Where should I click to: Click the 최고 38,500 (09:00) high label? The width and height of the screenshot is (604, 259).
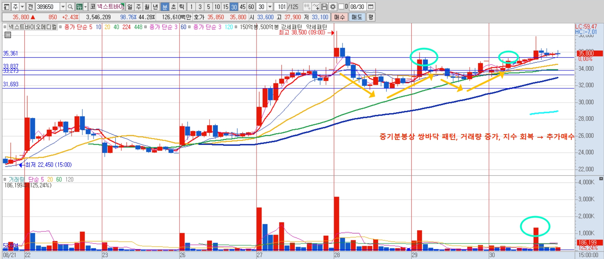tap(302, 33)
